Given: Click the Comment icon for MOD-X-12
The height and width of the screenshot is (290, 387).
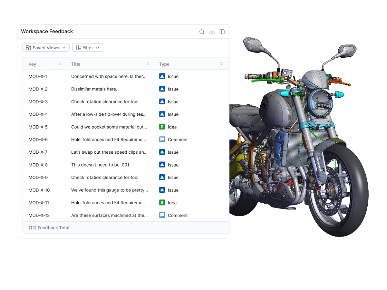Looking at the screenshot, I should (162, 215).
